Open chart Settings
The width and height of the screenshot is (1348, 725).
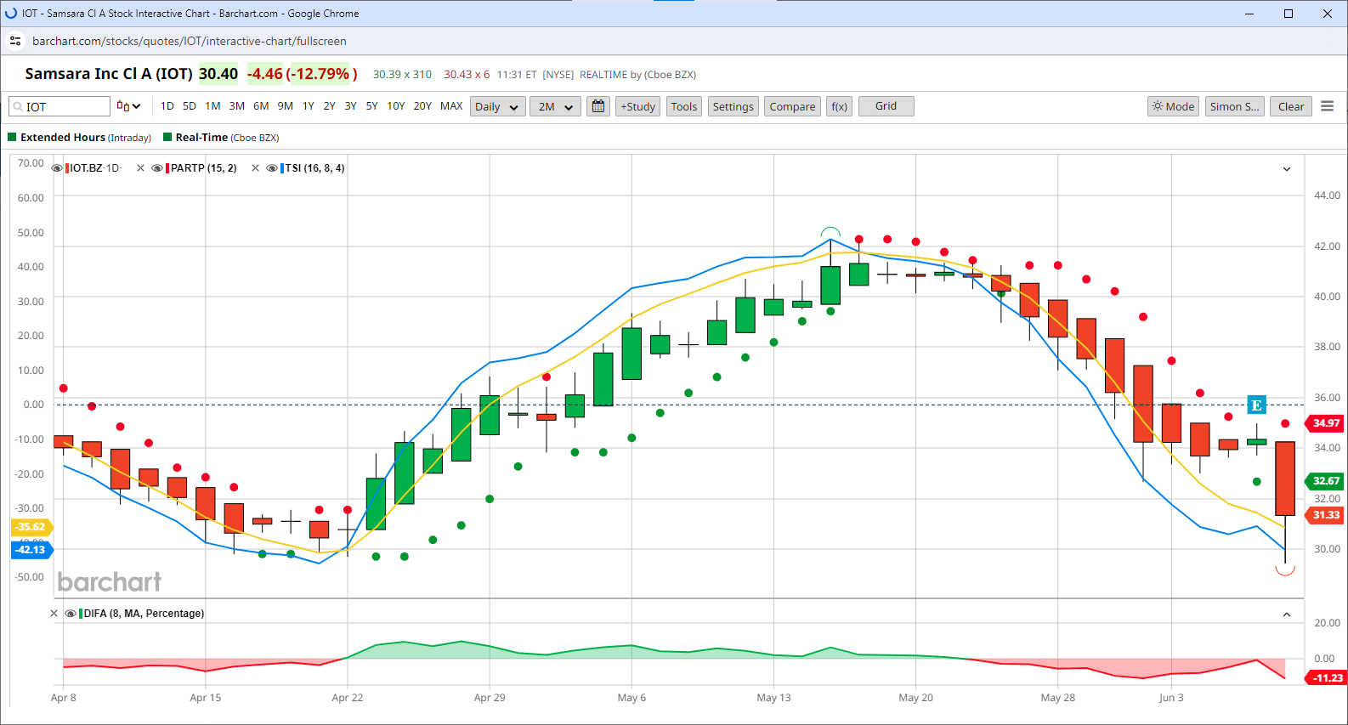click(733, 106)
